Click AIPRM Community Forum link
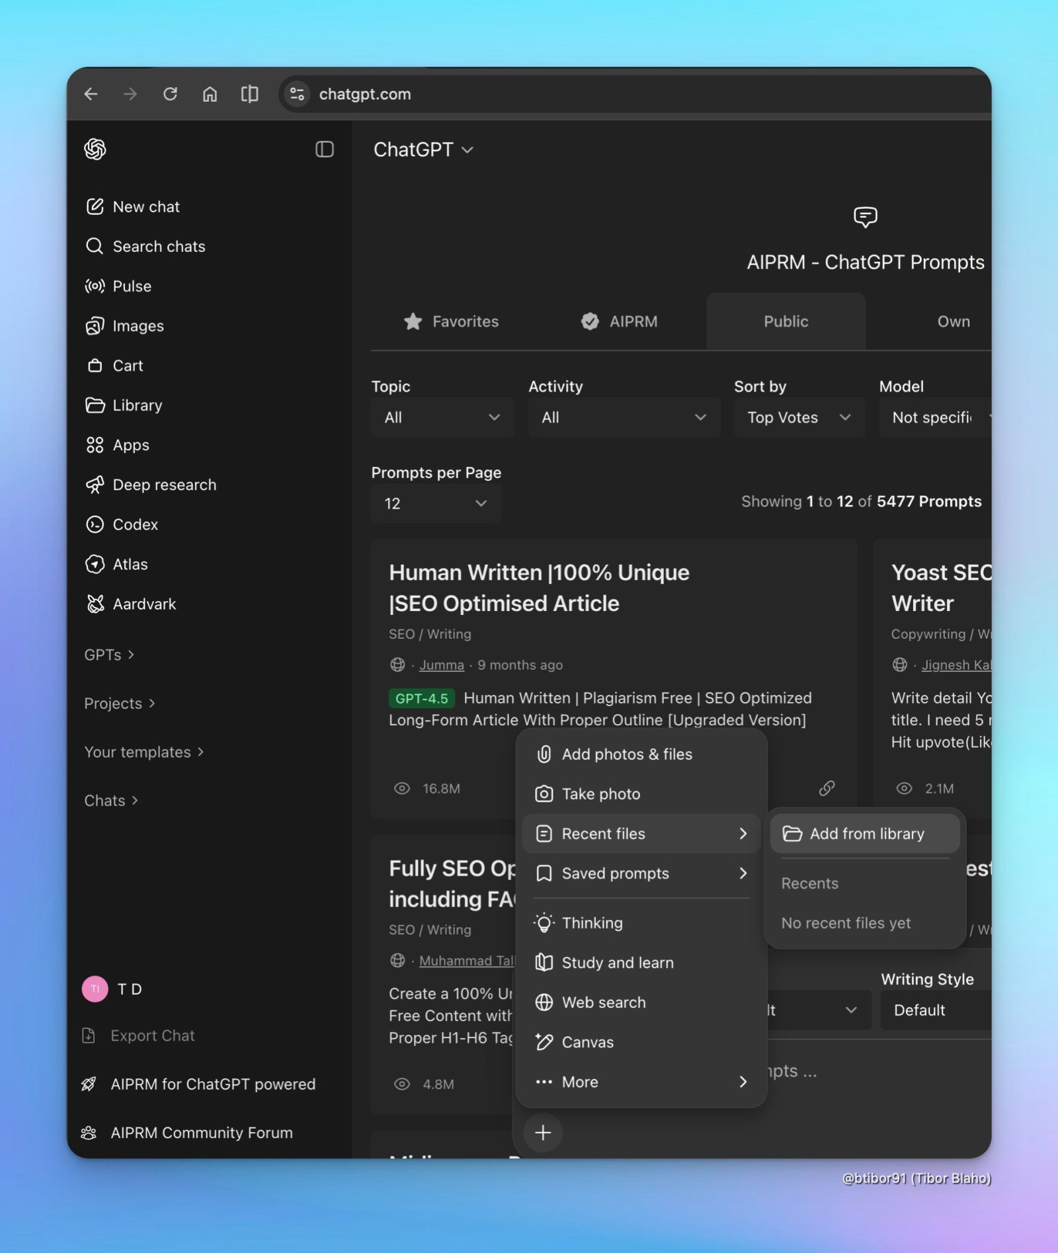The width and height of the screenshot is (1058, 1253). [x=201, y=1133]
